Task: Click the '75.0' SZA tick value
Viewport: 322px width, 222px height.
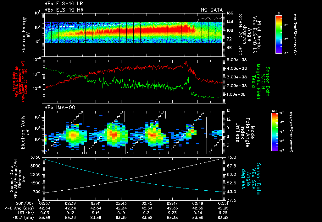Action: pyautogui.click(x=231, y=157)
